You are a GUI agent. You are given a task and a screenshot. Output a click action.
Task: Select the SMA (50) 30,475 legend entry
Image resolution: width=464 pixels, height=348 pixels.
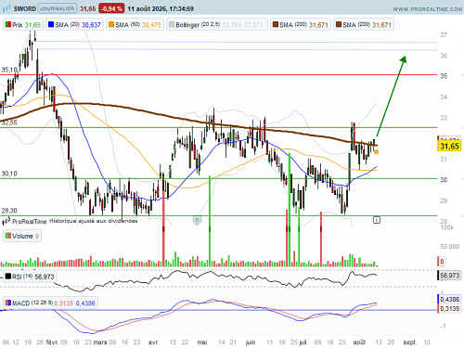tap(135, 25)
